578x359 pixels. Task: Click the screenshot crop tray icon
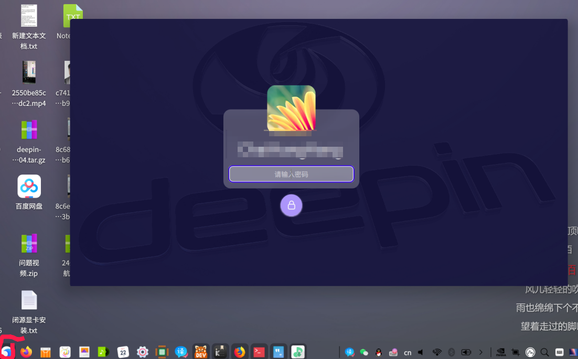point(516,352)
